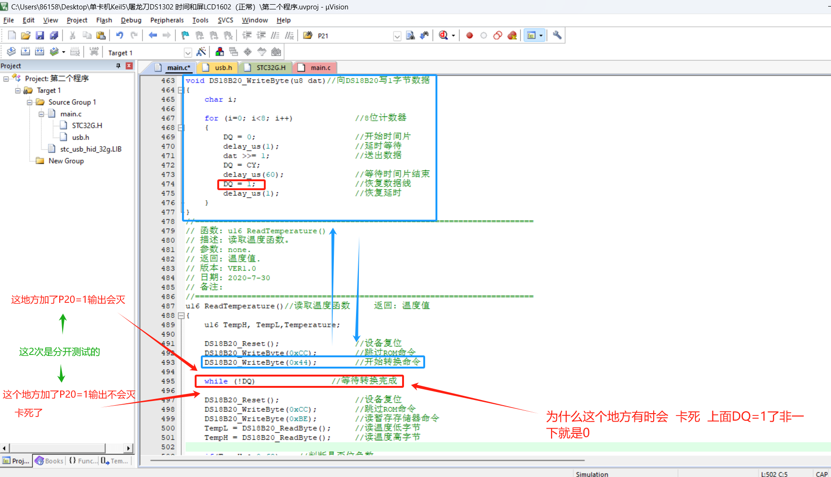Image resolution: width=831 pixels, height=477 pixels.
Task: Start debug session icon
Action: click(443, 35)
